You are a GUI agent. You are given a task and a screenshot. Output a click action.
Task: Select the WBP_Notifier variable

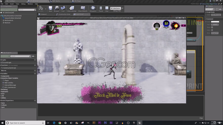[9, 83]
